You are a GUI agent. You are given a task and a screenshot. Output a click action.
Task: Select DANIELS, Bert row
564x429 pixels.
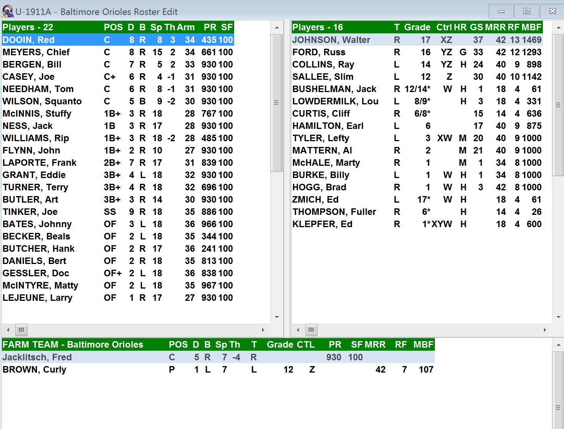[x=118, y=261]
